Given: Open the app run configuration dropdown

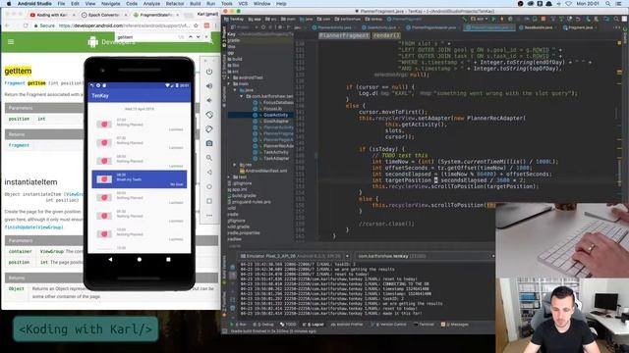Looking at the screenshot, I should [x=480, y=19].
